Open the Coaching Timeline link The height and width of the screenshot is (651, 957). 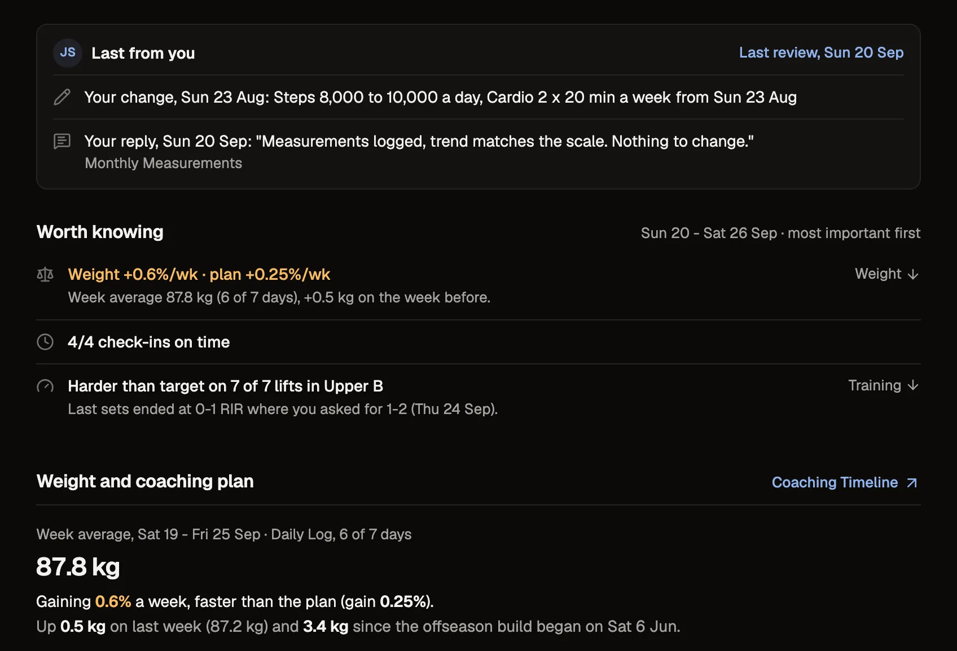click(x=845, y=482)
